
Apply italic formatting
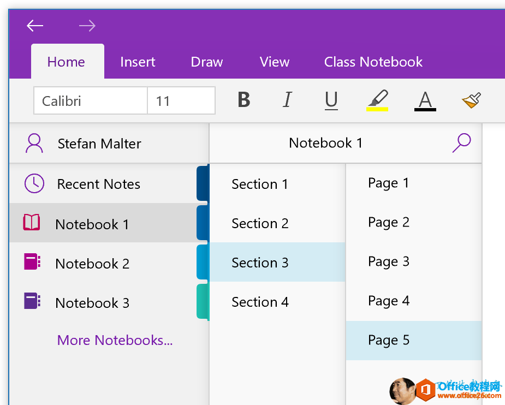click(287, 100)
